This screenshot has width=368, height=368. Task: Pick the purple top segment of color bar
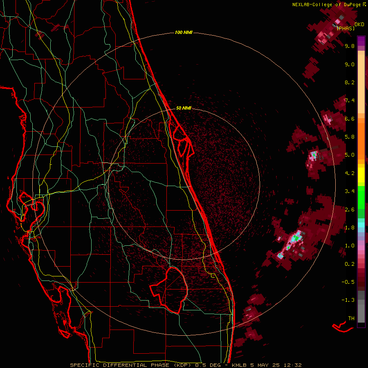[361, 41]
